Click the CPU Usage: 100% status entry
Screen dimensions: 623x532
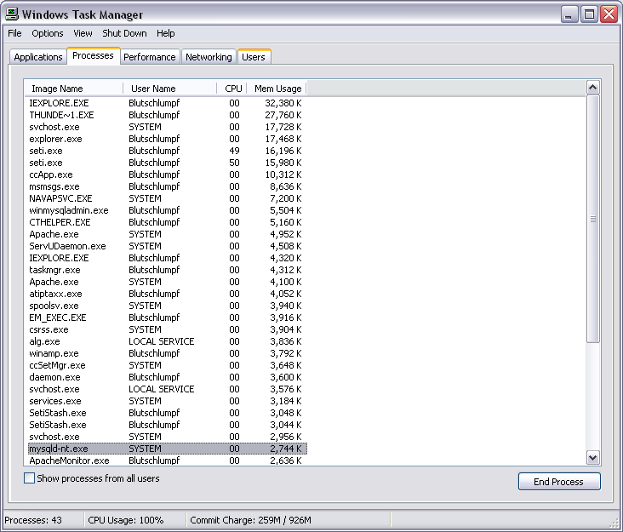tap(135, 520)
